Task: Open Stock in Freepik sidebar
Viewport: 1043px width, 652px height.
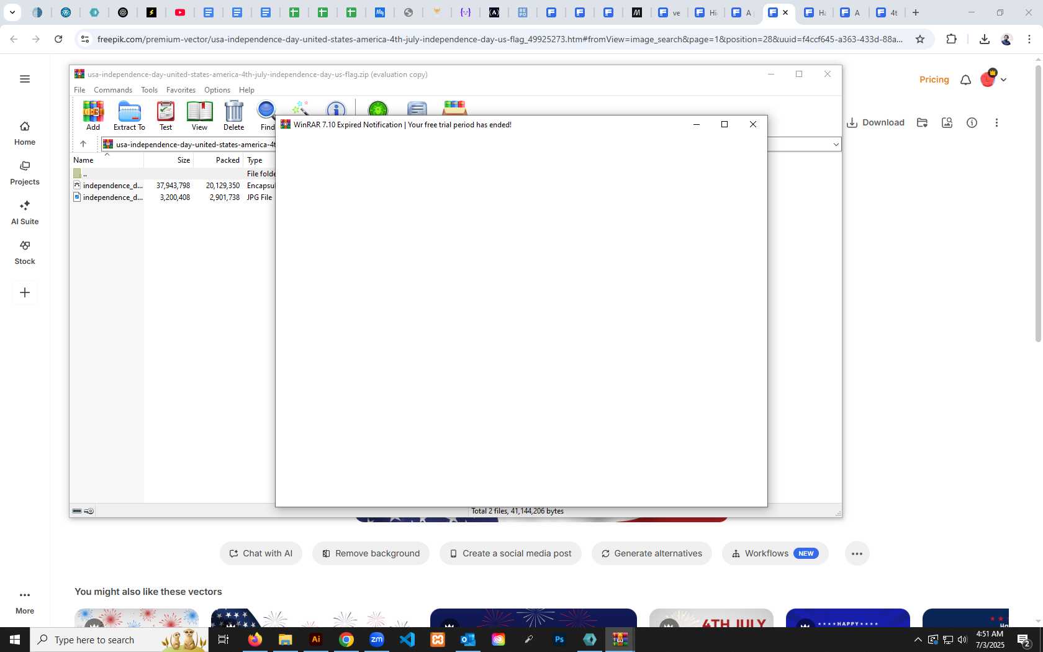Action: [25, 253]
